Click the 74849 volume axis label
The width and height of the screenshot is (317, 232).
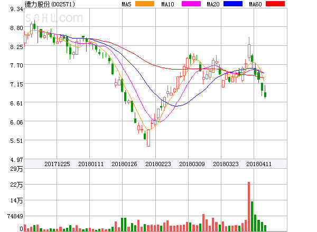click(15, 216)
